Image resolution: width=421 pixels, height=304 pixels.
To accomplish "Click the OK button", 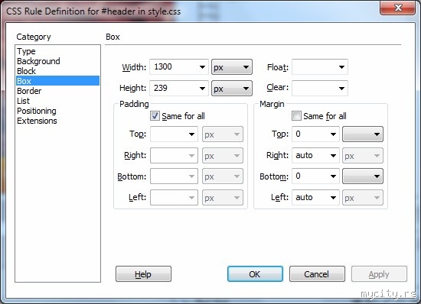I will coord(255,273).
